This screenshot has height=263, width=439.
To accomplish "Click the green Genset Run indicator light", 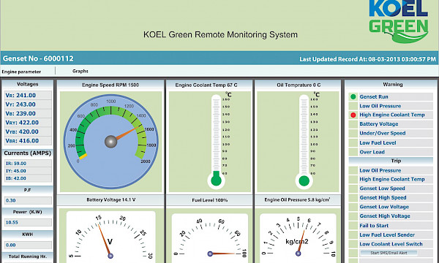I will pyautogui.click(x=353, y=96).
